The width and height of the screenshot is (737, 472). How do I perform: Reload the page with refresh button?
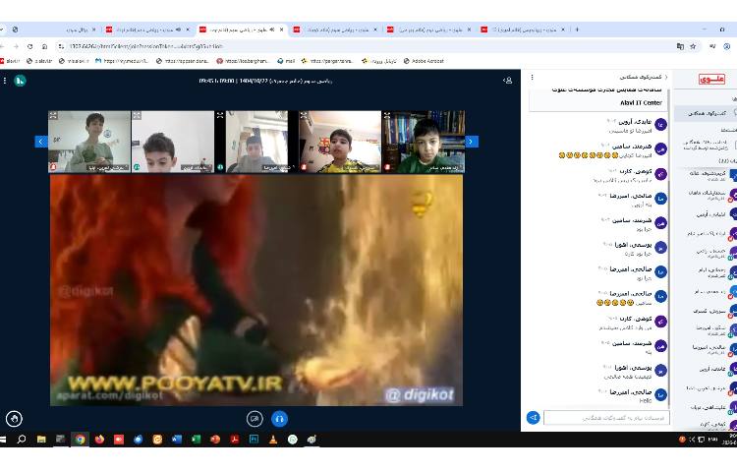coord(30,46)
